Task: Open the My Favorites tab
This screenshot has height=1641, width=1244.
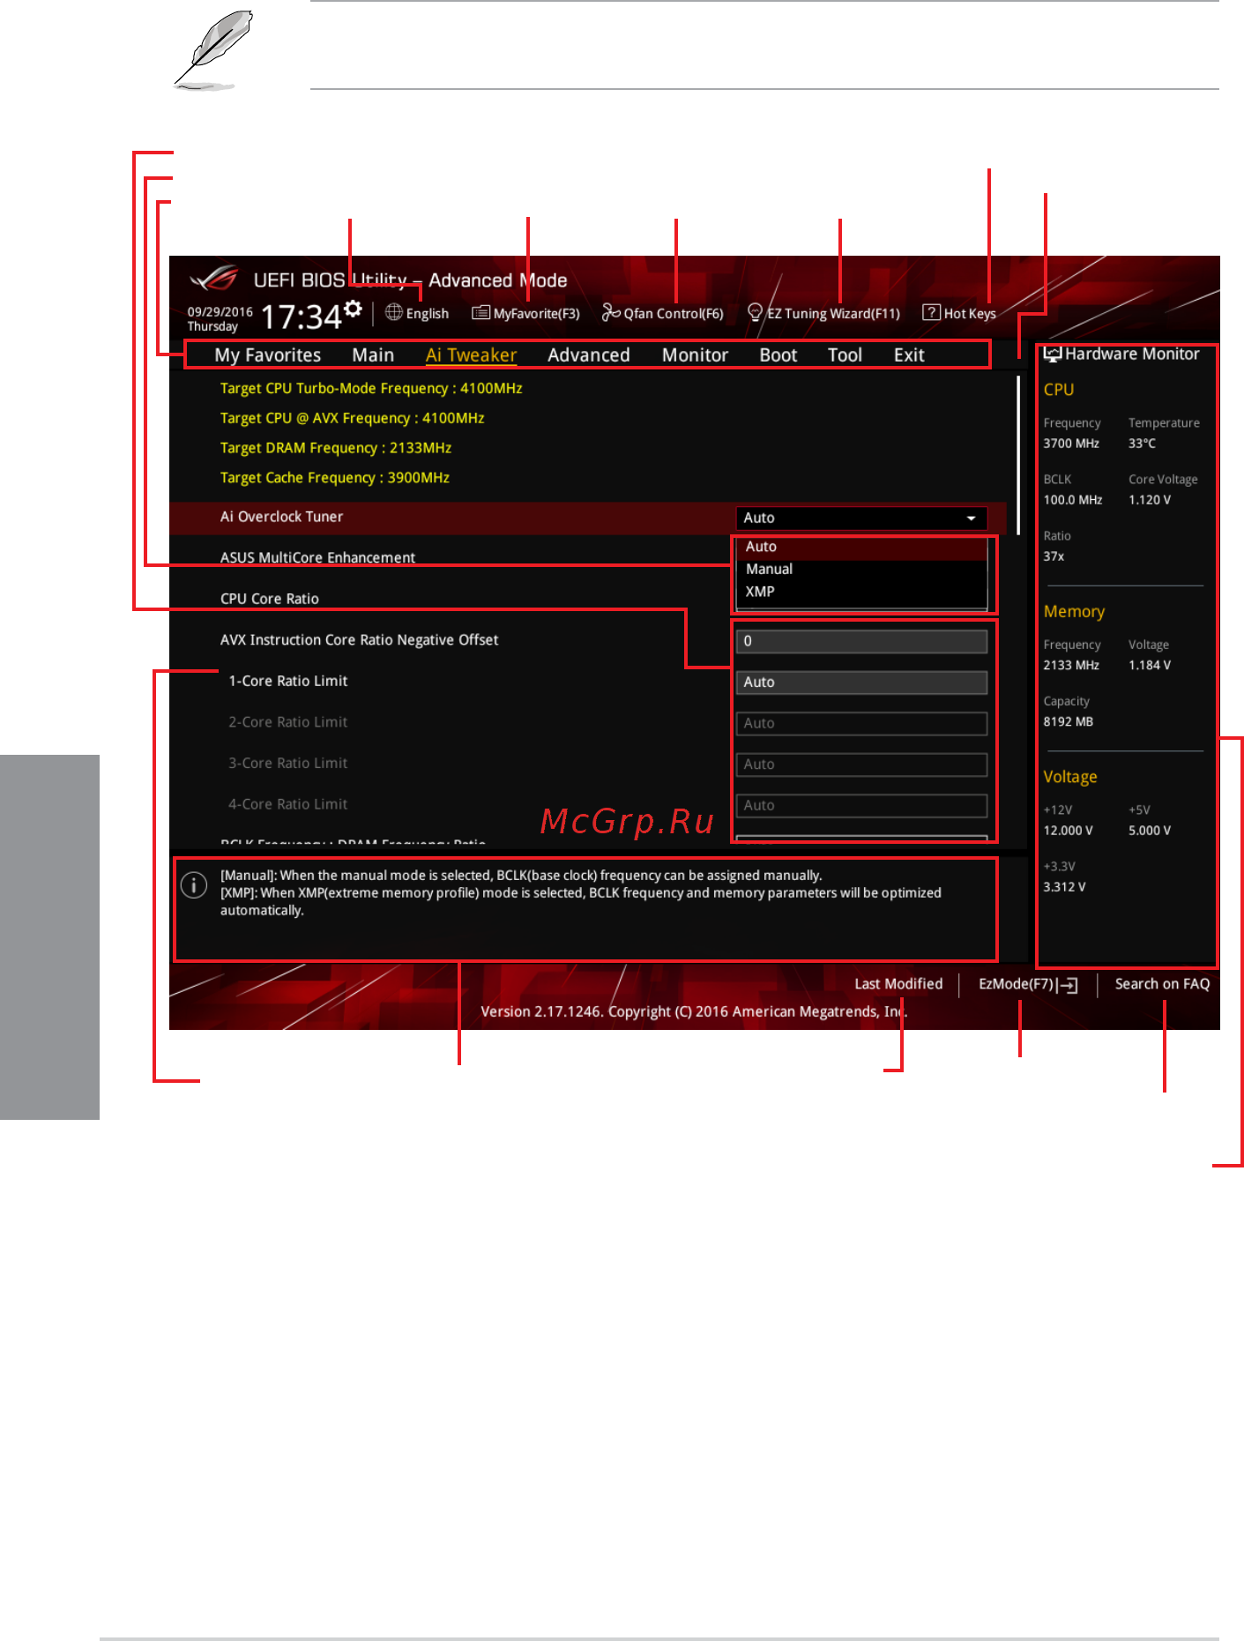Action: pos(268,355)
